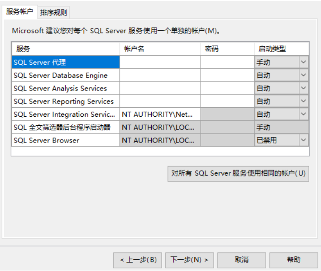Switch to the 排序规则 tab

point(53,13)
